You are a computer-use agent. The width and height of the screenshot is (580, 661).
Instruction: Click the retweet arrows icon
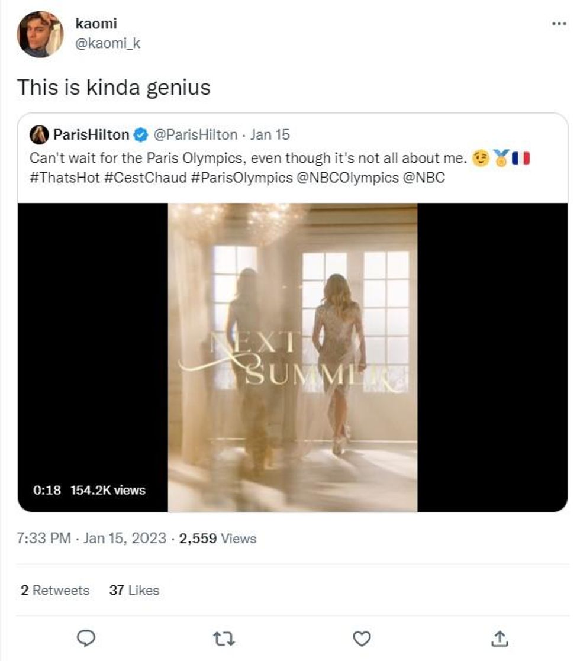tap(224, 638)
